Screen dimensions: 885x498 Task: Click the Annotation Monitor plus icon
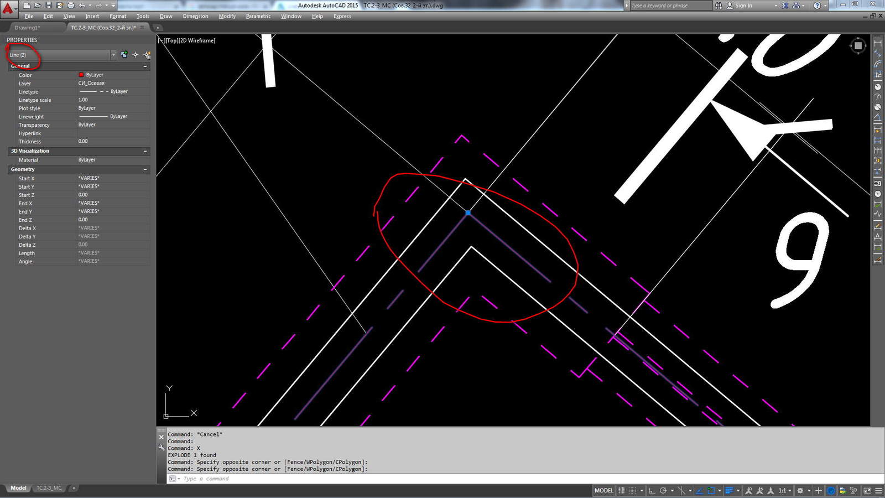click(819, 491)
